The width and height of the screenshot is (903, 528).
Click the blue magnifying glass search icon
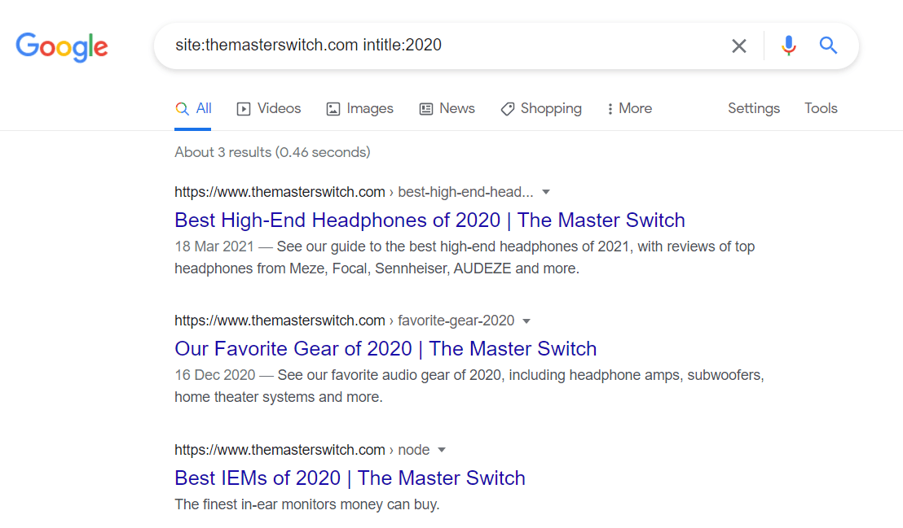click(x=828, y=46)
